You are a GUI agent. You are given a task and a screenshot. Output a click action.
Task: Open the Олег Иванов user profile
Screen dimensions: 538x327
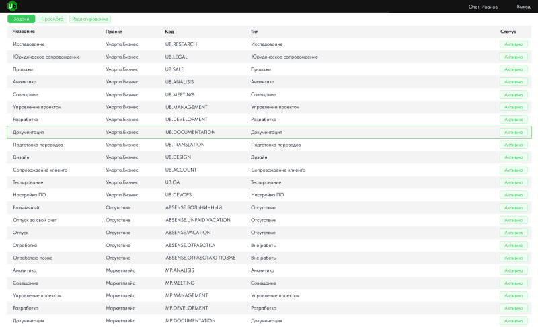(x=483, y=7)
